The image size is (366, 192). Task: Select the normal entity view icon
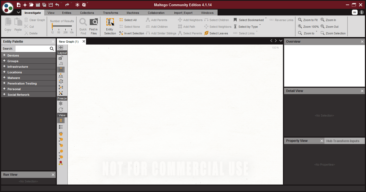61,121
